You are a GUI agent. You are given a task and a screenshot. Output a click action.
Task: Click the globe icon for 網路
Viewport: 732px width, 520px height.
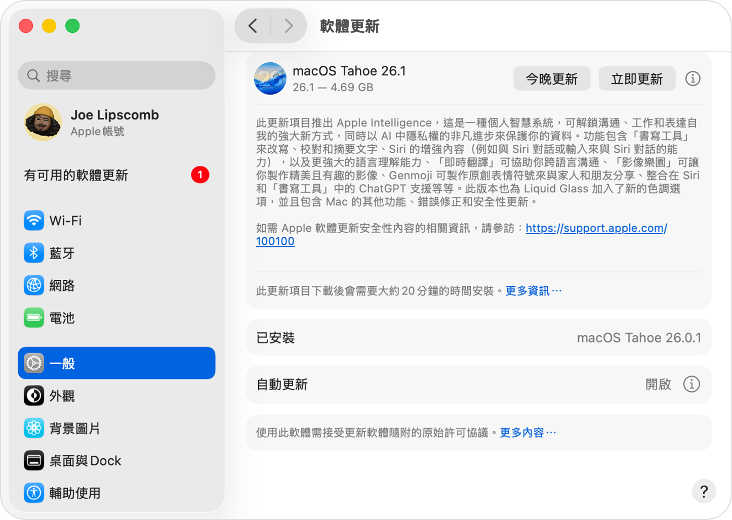pos(34,285)
